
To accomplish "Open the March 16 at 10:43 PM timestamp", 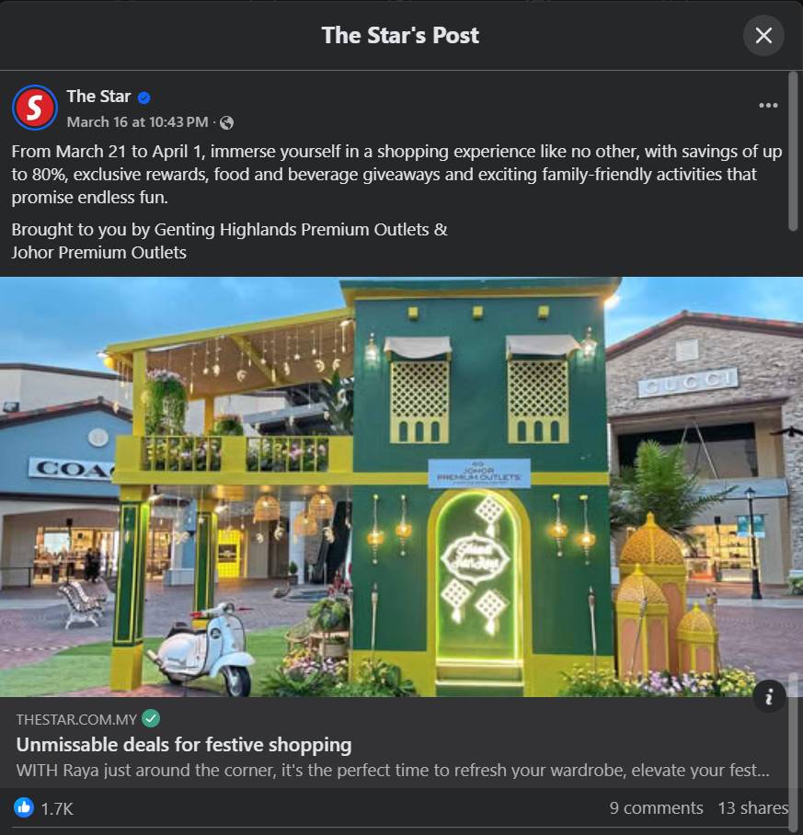I will [x=137, y=122].
